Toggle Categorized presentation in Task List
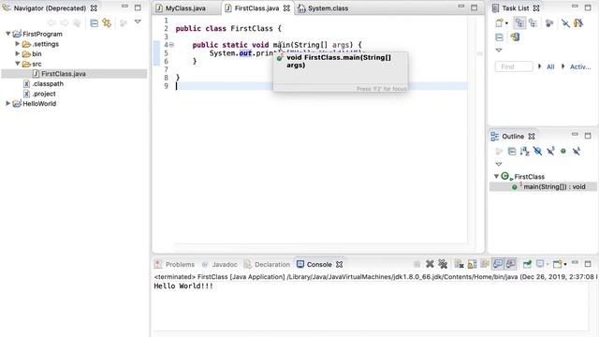Screen dimensions: 599x337 point(519,23)
